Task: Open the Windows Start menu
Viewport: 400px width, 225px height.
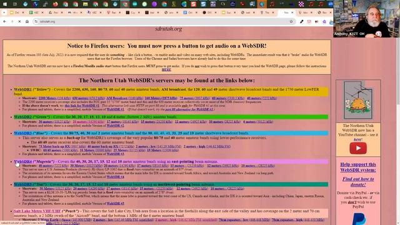Action: (5, 4)
